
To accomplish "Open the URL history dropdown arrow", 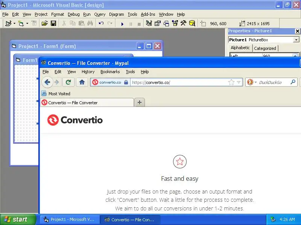I will (x=239, y=82).
